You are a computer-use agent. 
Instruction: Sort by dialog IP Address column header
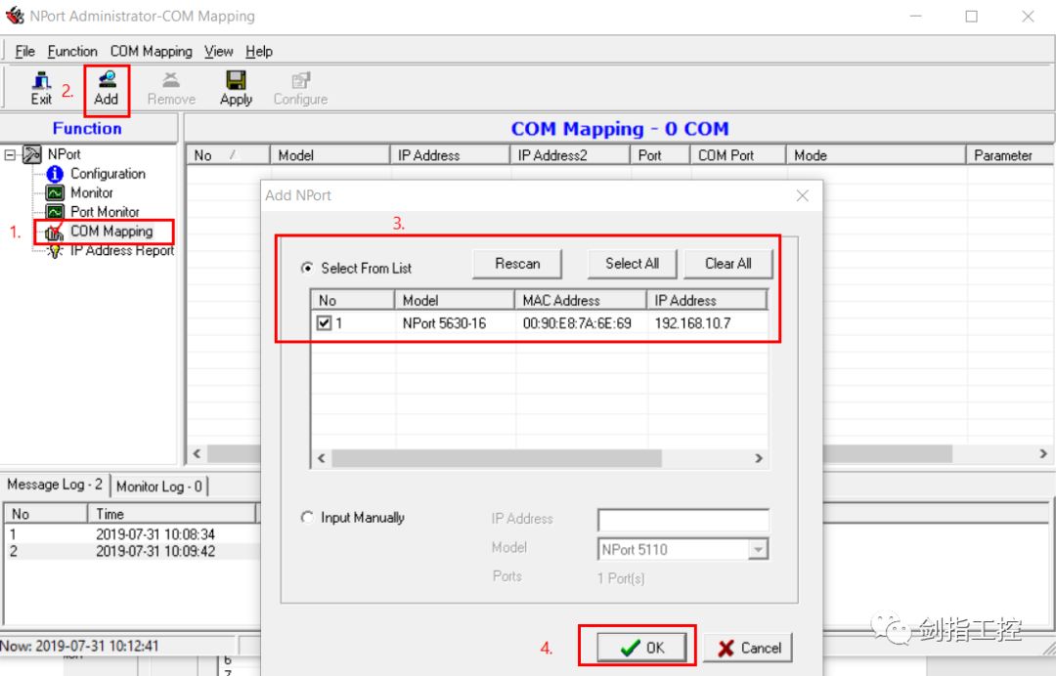pos(707,300)
